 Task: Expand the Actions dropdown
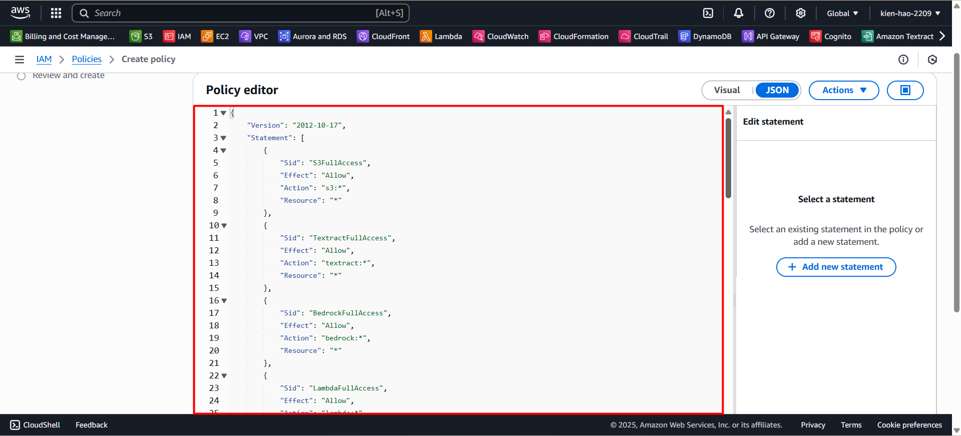click(844, 90)
